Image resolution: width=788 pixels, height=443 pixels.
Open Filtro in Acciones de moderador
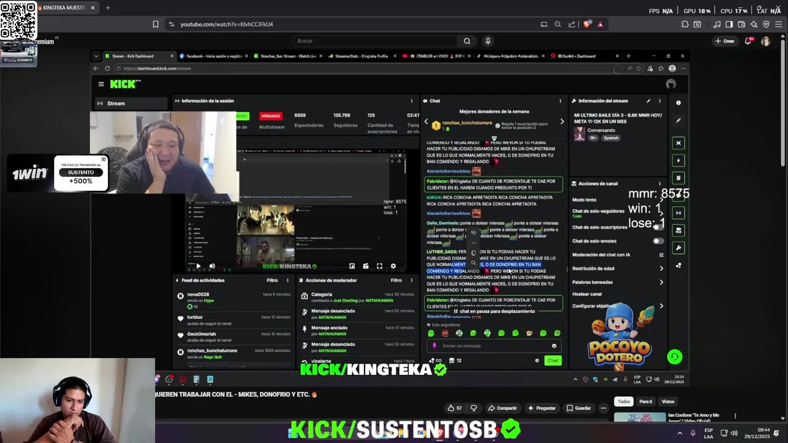pos(396,281)
